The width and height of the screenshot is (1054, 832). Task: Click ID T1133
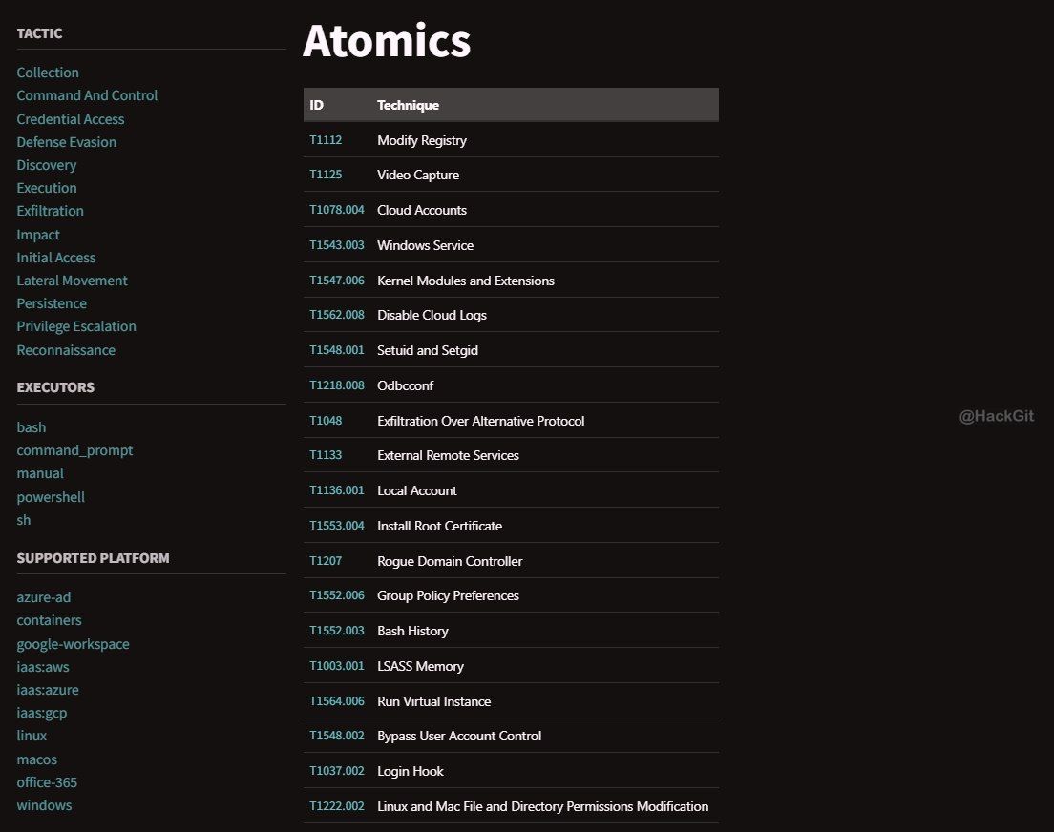(x=326, y=455)
